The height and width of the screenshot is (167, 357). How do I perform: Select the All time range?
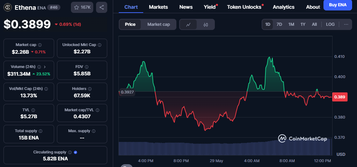314,24
